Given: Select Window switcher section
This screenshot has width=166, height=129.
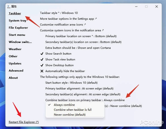Looking at the screenshot, I should (x=20, y=42).
